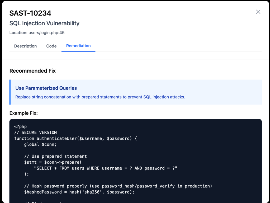270x203 pixels.
Task: Click the Hash password properly comment
Action: [x=118, y=186]
